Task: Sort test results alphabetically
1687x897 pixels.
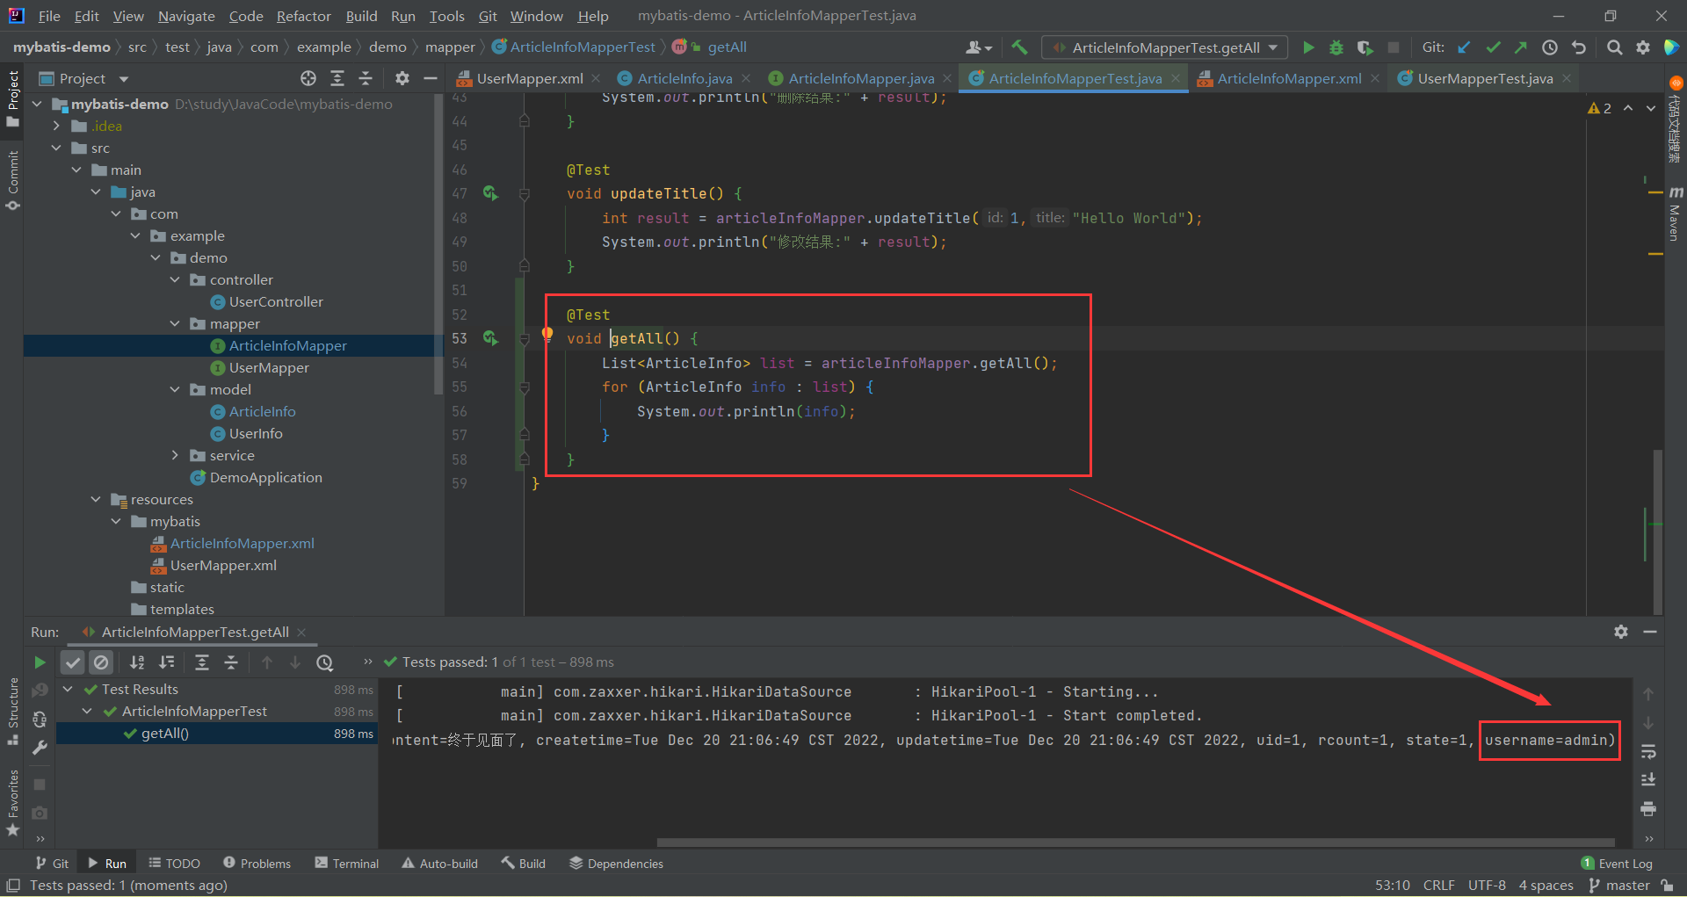Action: click(x=137, y=662)
